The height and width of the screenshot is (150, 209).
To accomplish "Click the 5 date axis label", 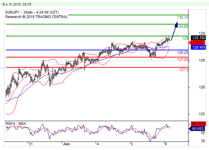I will 132,144.
